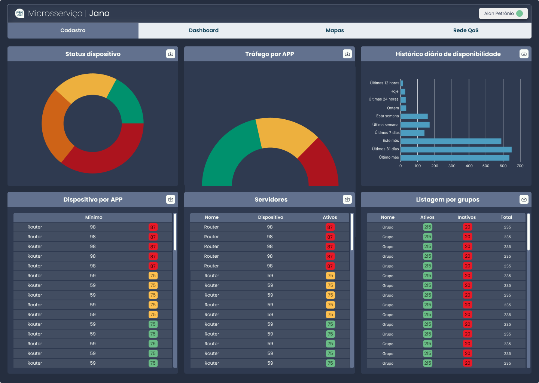Viewport: 539px width, 383px height.
Task: Sort Servidores by the Ativos column
Action: coord(330,217)
